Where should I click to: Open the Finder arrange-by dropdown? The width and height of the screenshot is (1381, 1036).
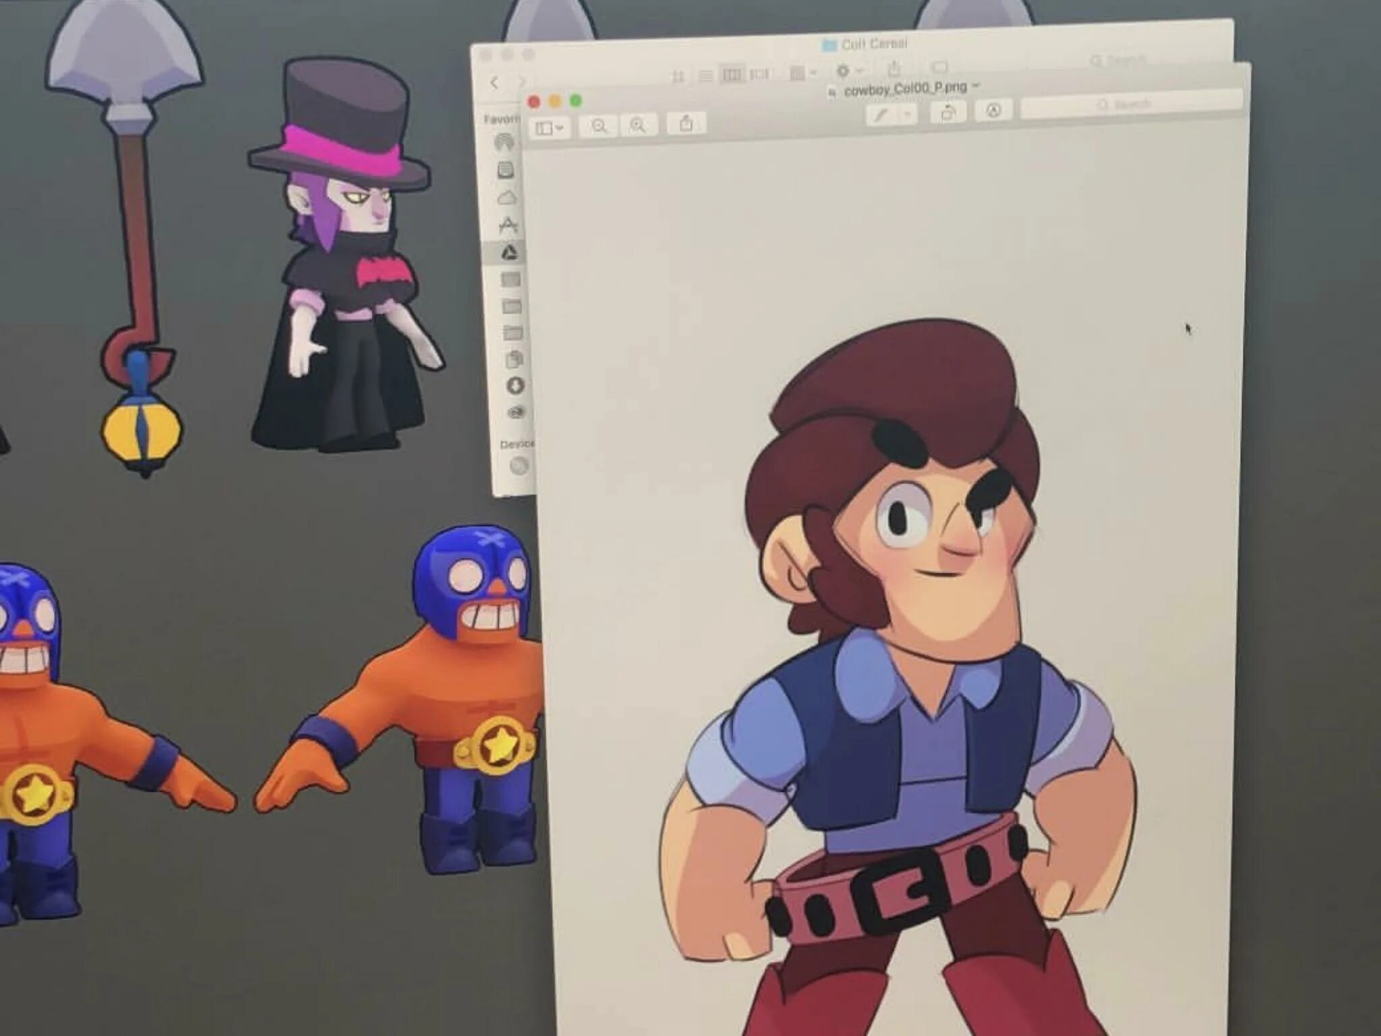coord(802,72)
